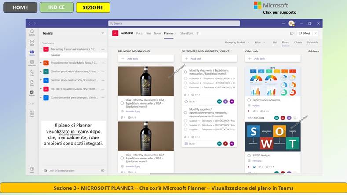Click in the Search box
The image size is (347, 195).
(x=174, y=23)
